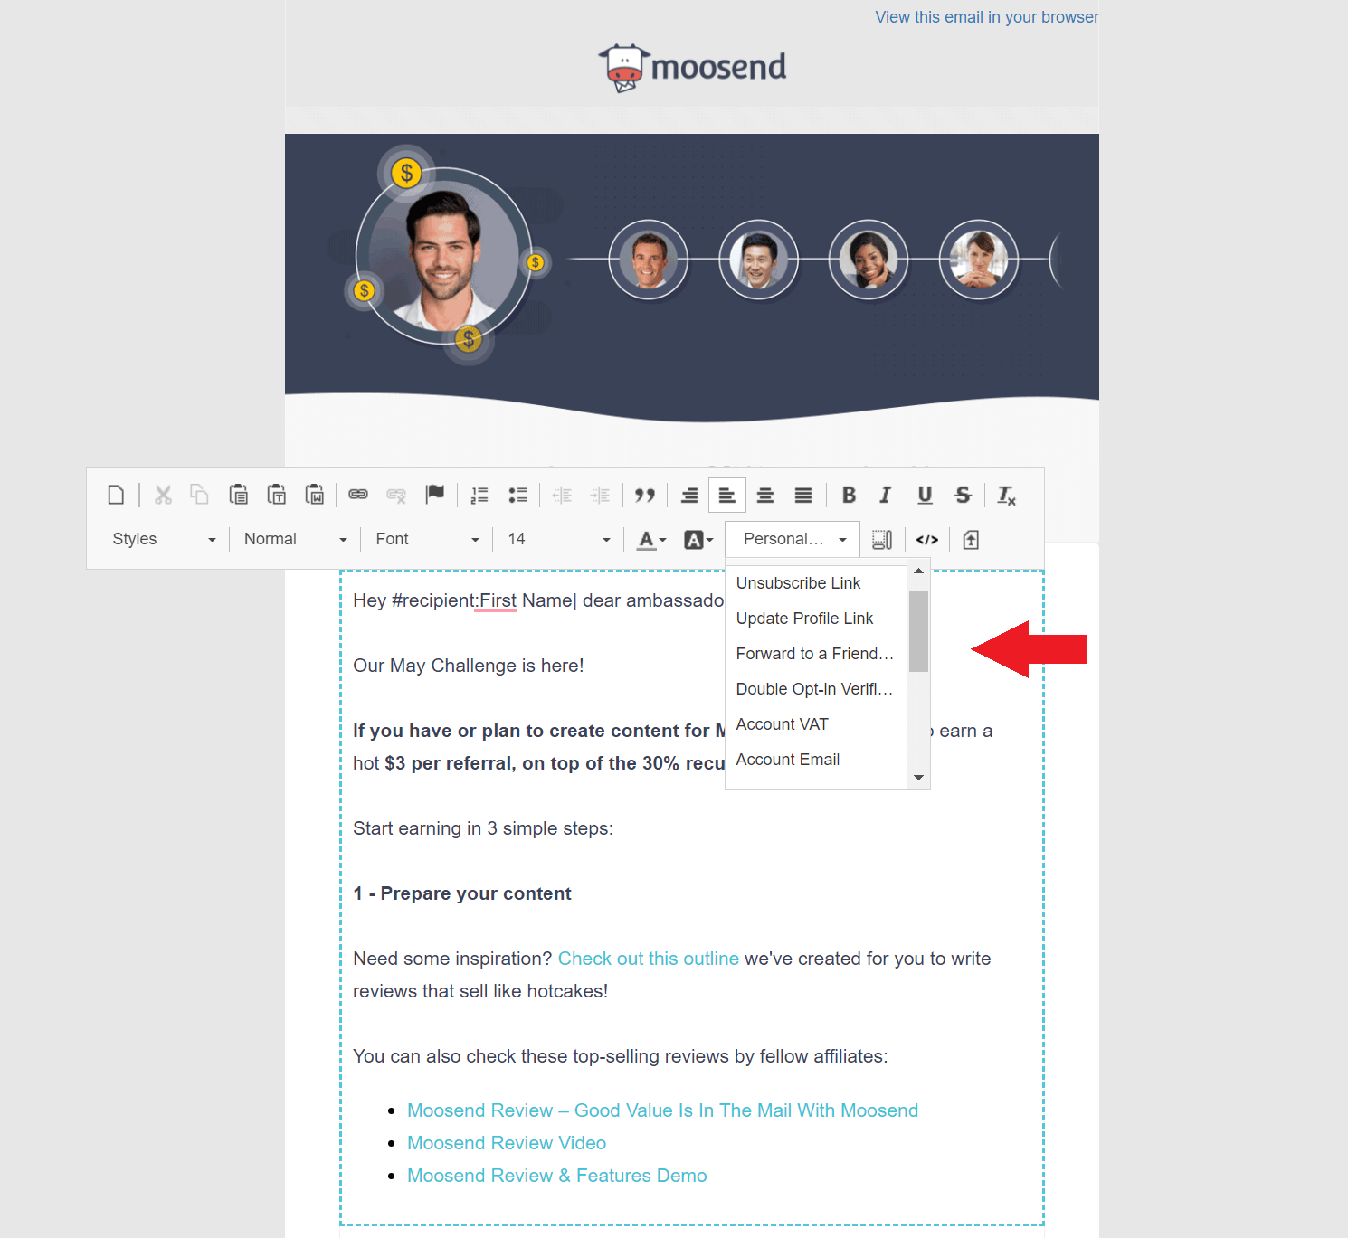Image resolution: width=1348 pixels, height=1238 pixels.
Task: Insert a numbered list
Action: (x=479, y=495)
